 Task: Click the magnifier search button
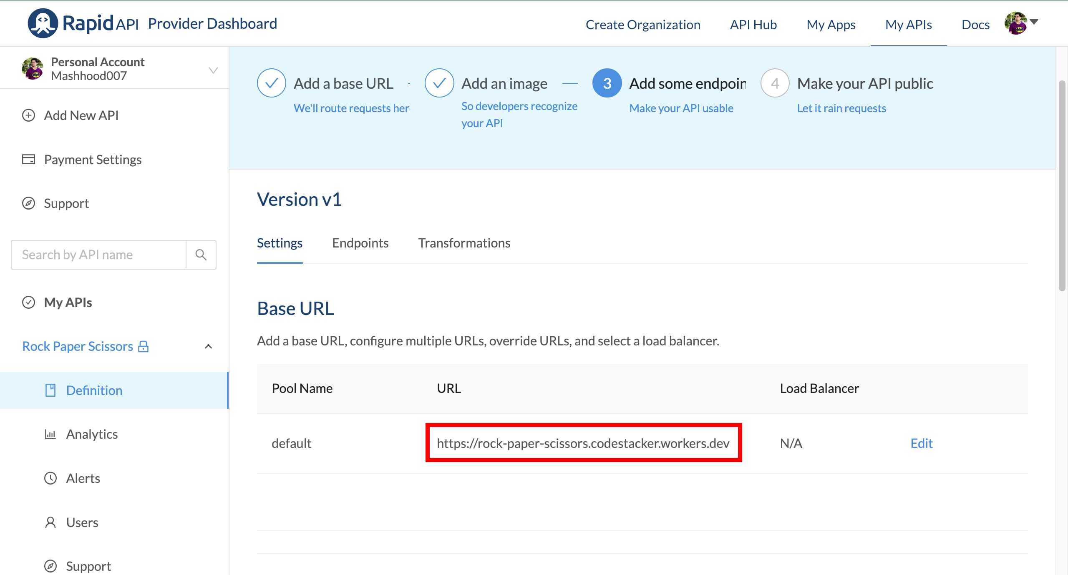coord(201,255)
